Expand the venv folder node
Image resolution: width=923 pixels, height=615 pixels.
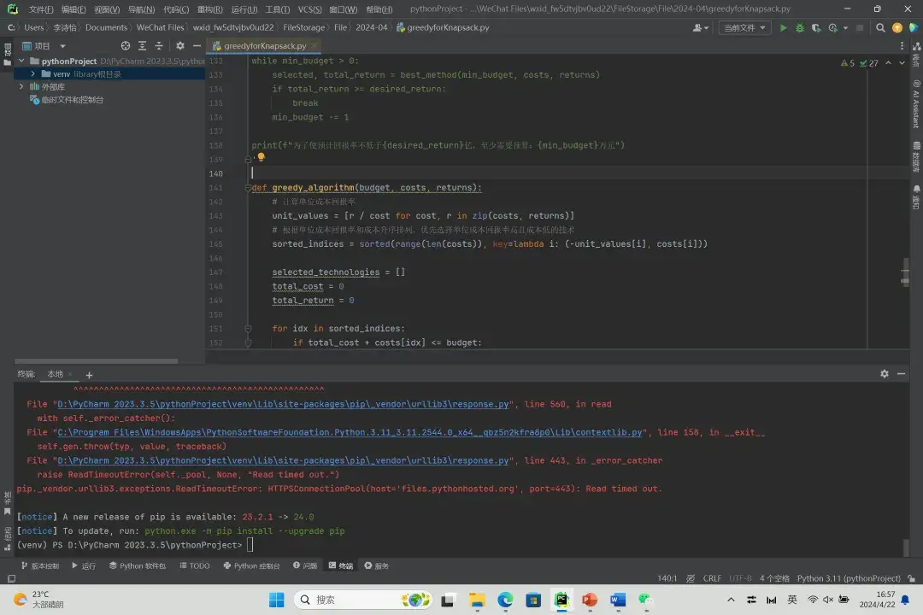pos(33,73)
